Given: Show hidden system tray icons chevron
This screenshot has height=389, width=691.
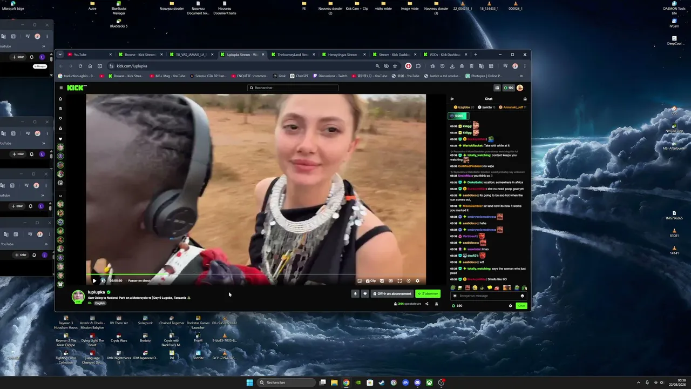Looking at the screenshot, I should [x=639, y=383].
